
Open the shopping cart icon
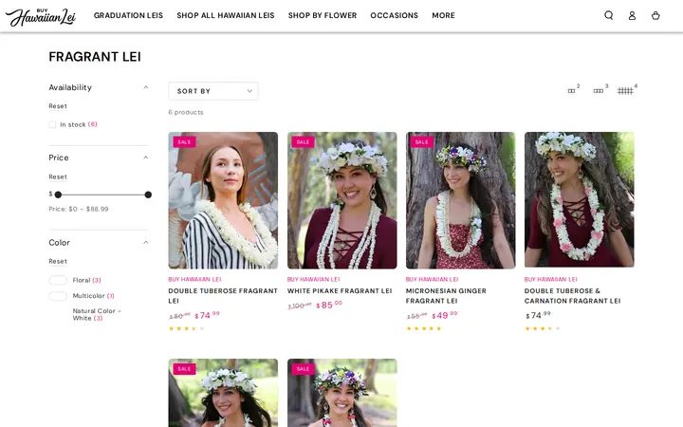pos(655,15)
